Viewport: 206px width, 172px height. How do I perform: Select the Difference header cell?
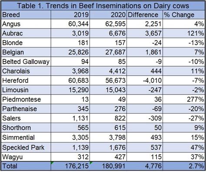(x=145, y=15)
